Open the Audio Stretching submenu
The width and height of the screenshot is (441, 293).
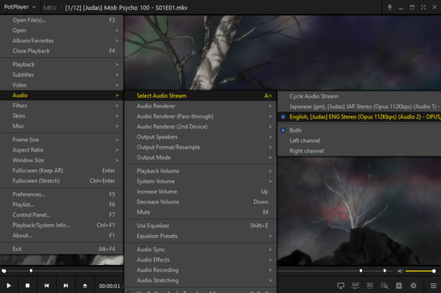(x=201, y=280)
